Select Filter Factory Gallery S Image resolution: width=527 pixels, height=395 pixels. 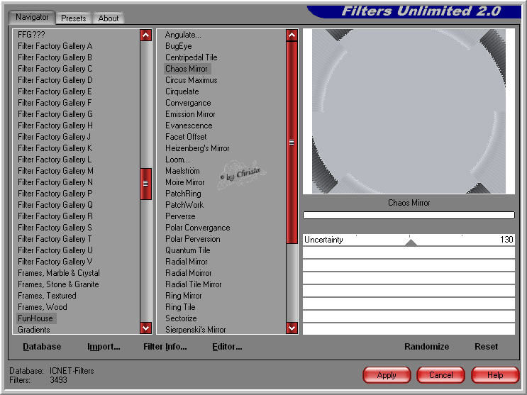pyautogui.click(x=55, y=228)
